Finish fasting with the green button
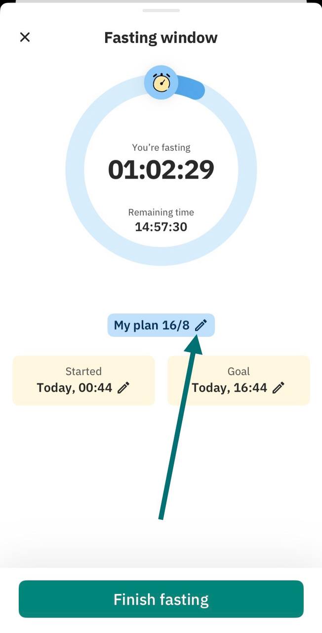The height and width of the screenshot is (633, 322). 161,599
